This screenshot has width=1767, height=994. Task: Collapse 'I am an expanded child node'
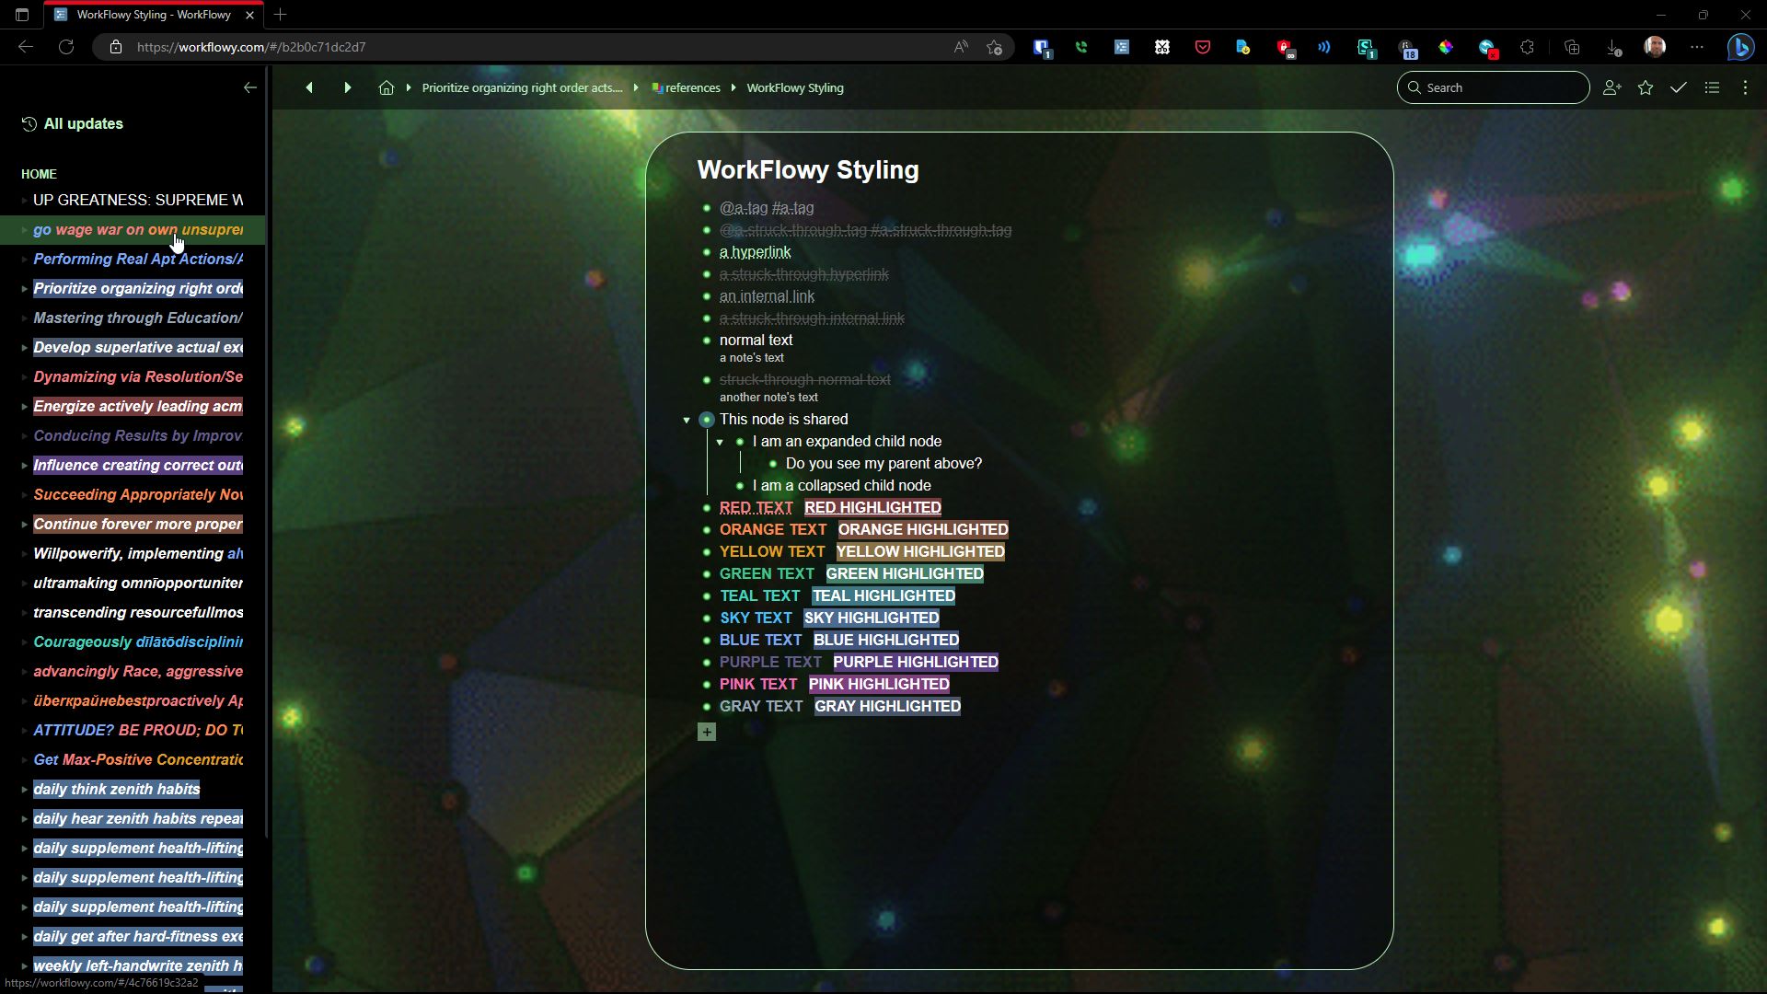(x=720, y=442)
